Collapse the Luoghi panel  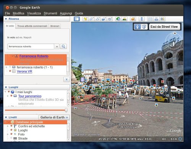pyautogui.click(x=6, y=87)
